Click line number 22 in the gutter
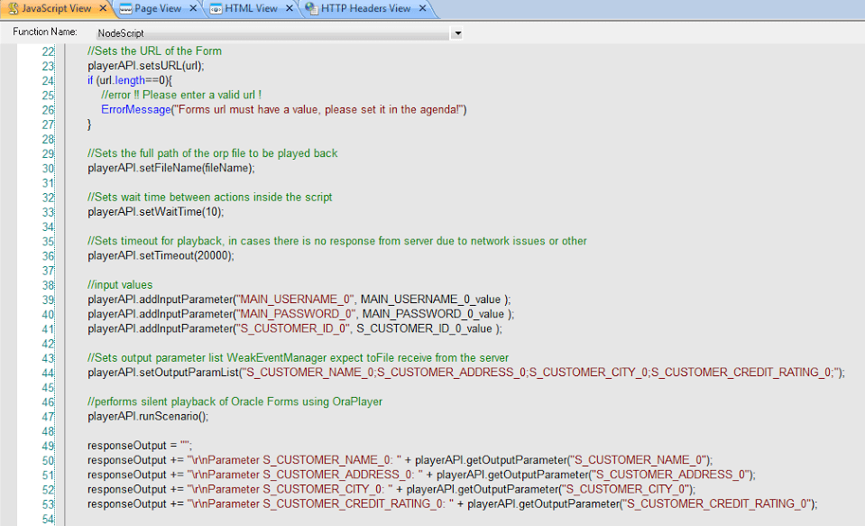Screen dimensions: 865x526 click(48, 51)
